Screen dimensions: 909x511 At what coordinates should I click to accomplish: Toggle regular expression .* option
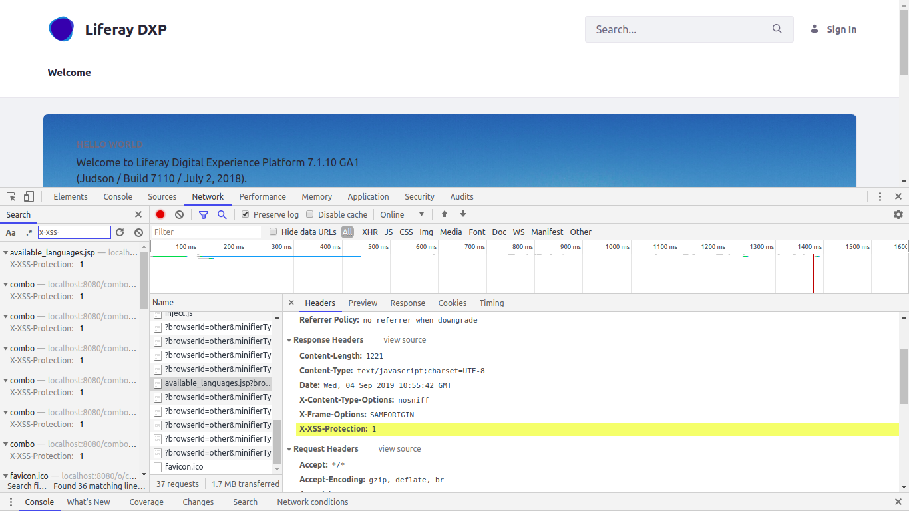[29, 232]
